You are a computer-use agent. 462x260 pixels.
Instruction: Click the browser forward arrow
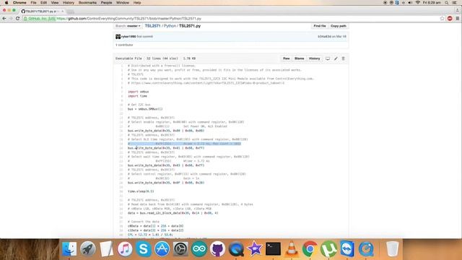(11, 18)
